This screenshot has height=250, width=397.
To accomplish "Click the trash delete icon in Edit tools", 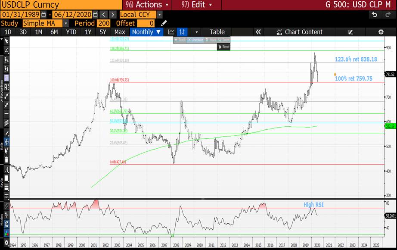I will tap(6, 159).
